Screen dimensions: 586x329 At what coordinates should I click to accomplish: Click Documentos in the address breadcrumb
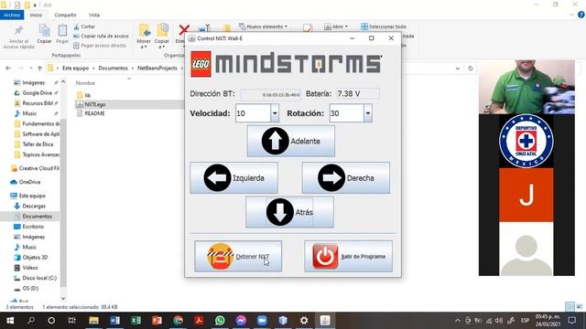(114, 69)
